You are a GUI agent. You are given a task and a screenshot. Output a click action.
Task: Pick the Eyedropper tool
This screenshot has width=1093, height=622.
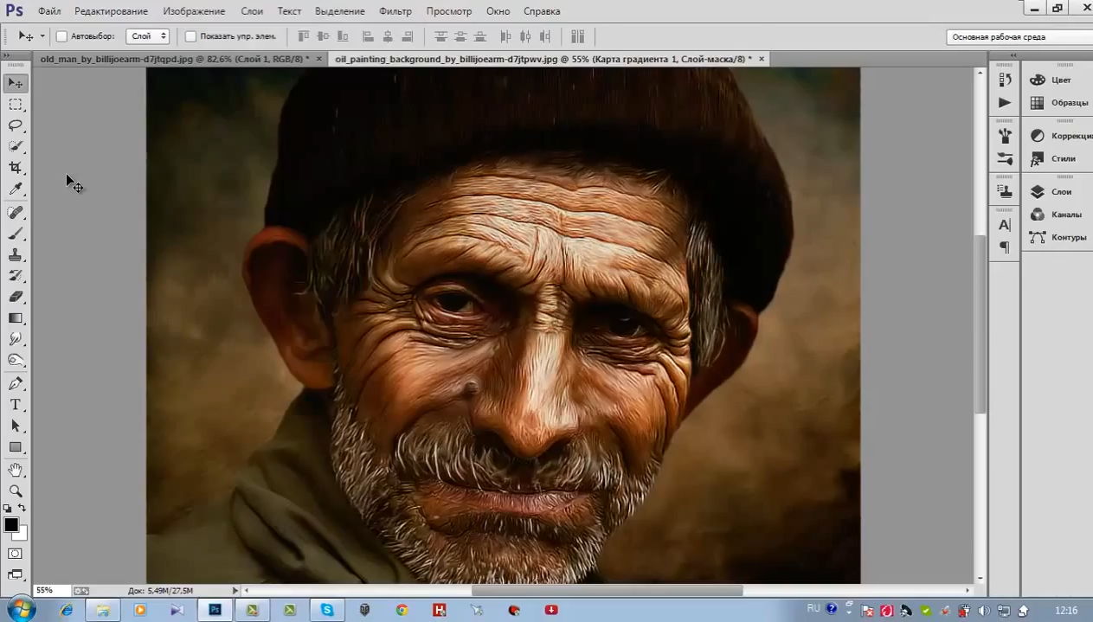pyautogui.click(x=16, y=189)
